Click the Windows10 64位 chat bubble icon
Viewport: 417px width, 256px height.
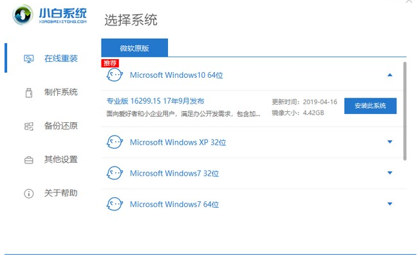pyautogui.click(x=115, y=75)
